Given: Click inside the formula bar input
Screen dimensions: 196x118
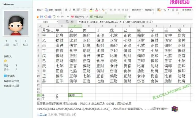Looking at the screenshot, I should (135, 22).
